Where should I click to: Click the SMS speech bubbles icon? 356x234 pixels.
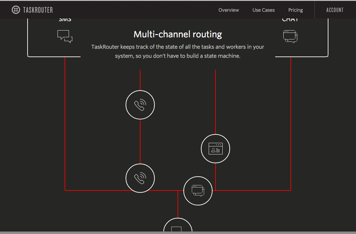(x=65, y=36)
